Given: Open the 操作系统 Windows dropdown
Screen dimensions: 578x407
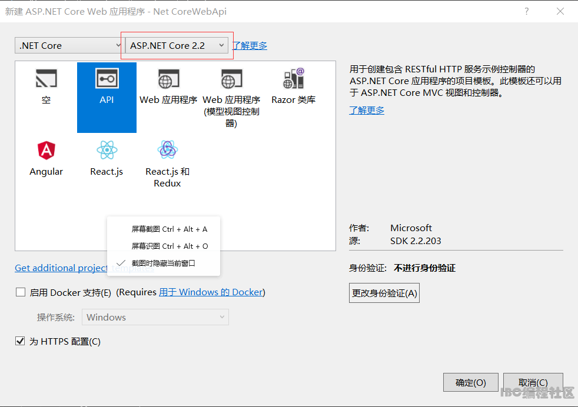Looking at the screenshot, I should click(x=155, y=317).
